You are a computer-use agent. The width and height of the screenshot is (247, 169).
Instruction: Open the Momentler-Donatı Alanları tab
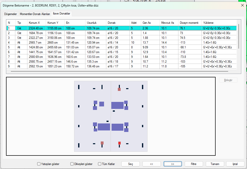pos(35,14)
